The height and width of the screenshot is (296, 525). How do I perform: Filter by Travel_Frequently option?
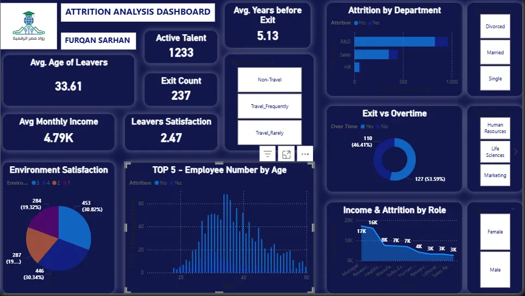(x=270, y=106)
